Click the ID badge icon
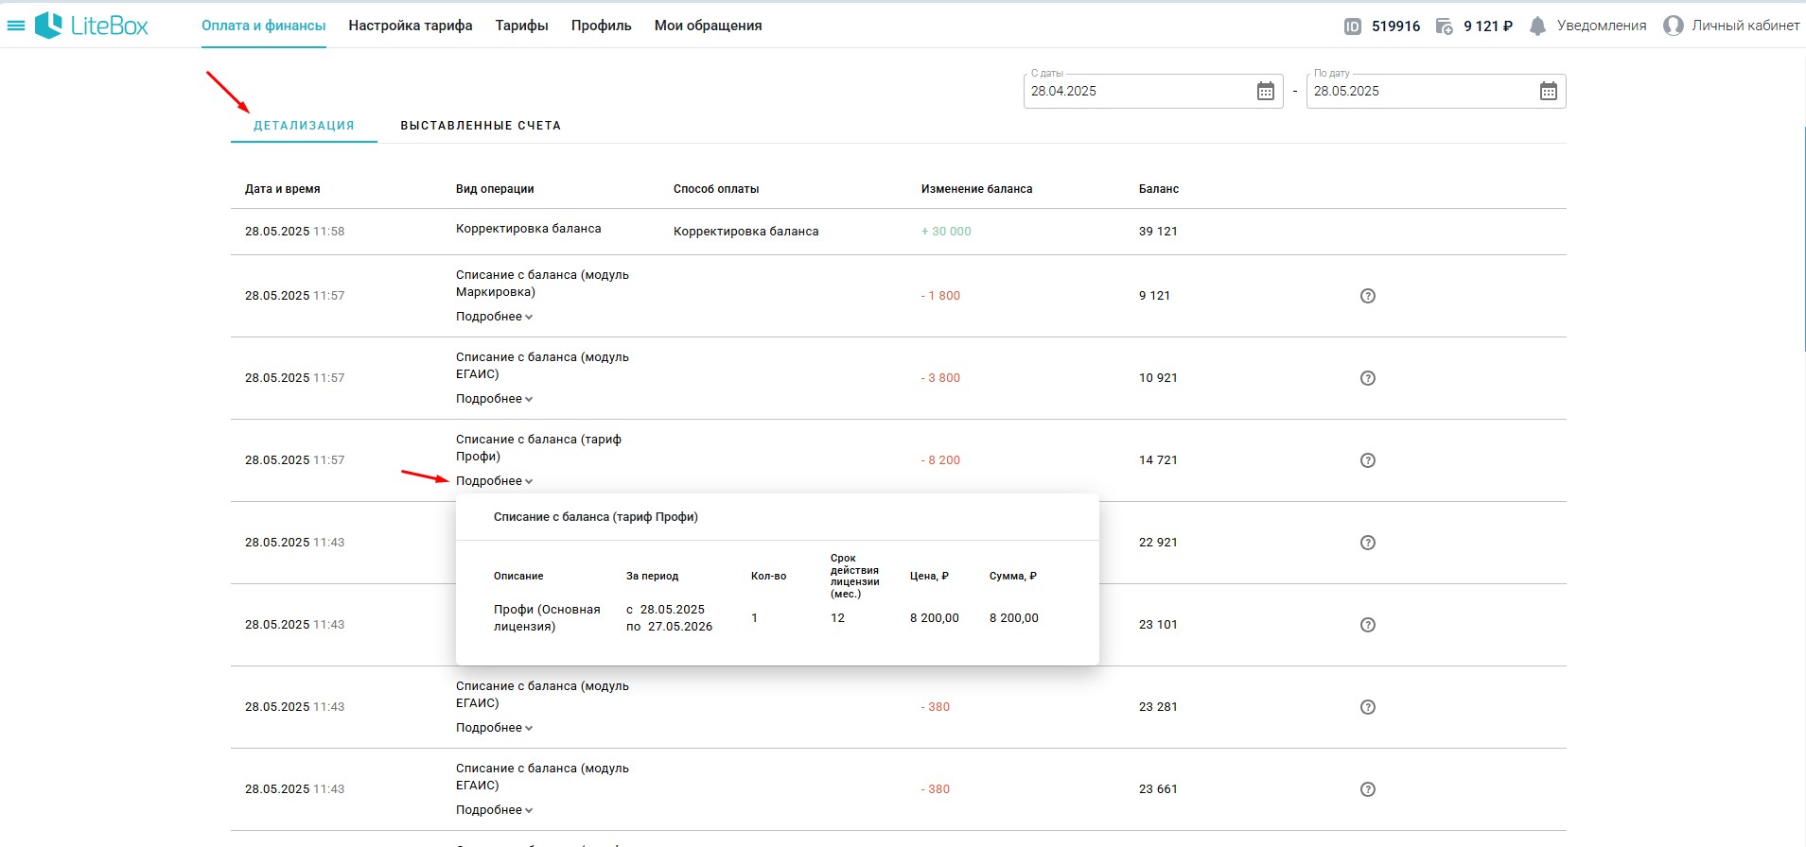The width and height of the screenshot is (1806, 847). (x=1353, y=26)
